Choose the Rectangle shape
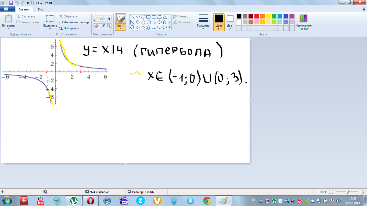Viewport: 367px width, 206px height. pos(149,17)
